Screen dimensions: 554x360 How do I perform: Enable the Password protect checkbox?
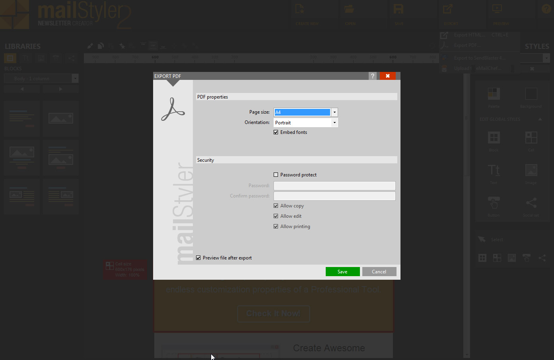click(x=276, y=175)
